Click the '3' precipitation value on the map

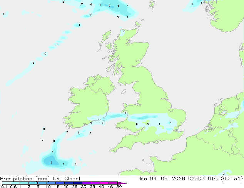pyautogui.click(x=51, y=163)
